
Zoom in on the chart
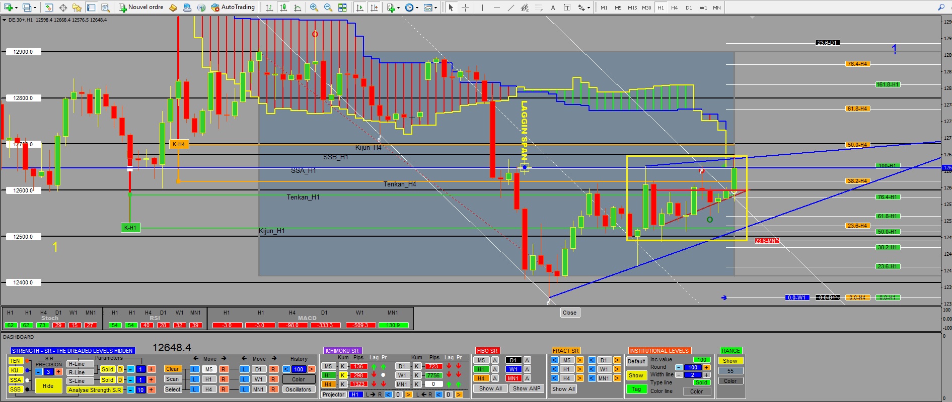tap(314, 8)
